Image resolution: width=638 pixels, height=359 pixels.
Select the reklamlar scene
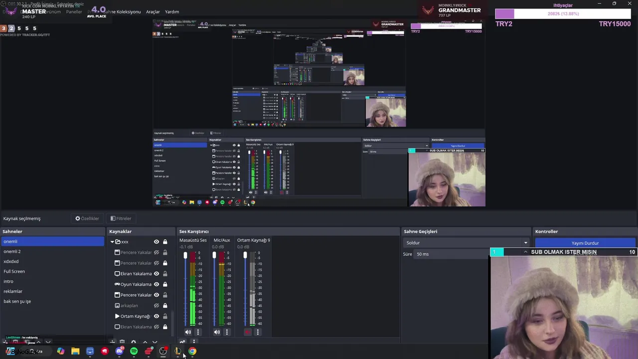click(52, 291)
